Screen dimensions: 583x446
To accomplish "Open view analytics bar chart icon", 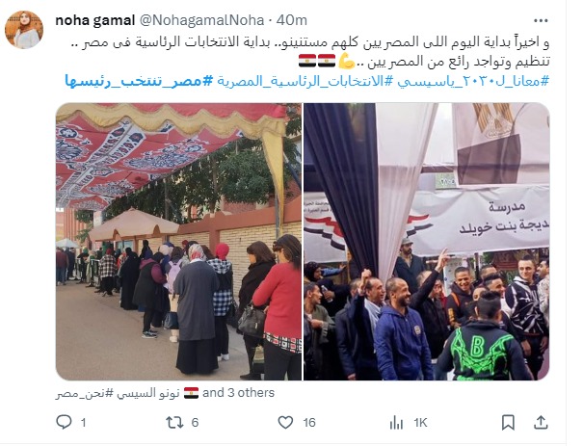I will click(x=396, y=423).
